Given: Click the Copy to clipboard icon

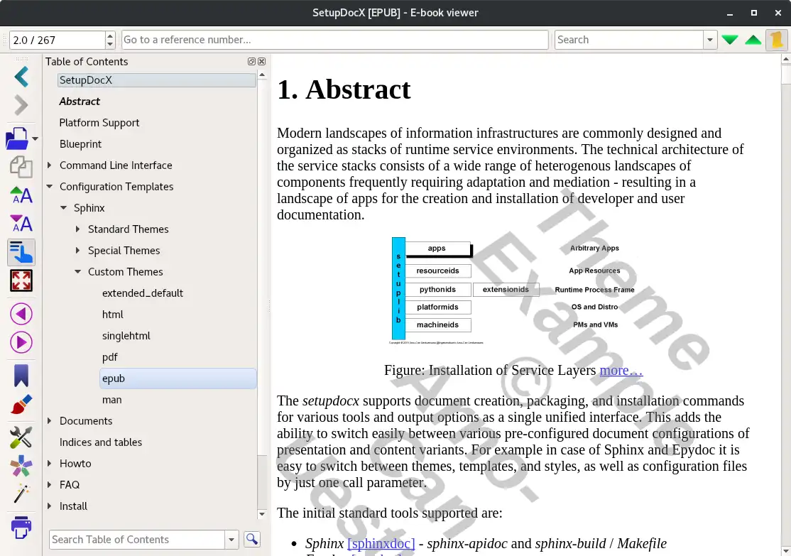Looking at the screenshot, I should (x=21, y=166).
